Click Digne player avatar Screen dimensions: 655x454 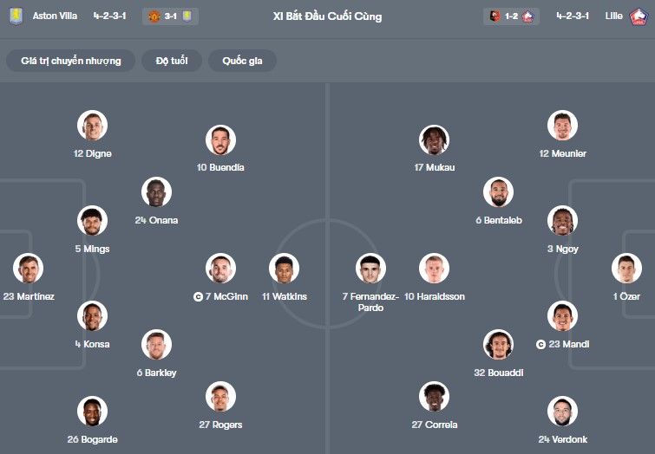click(92, 126)
